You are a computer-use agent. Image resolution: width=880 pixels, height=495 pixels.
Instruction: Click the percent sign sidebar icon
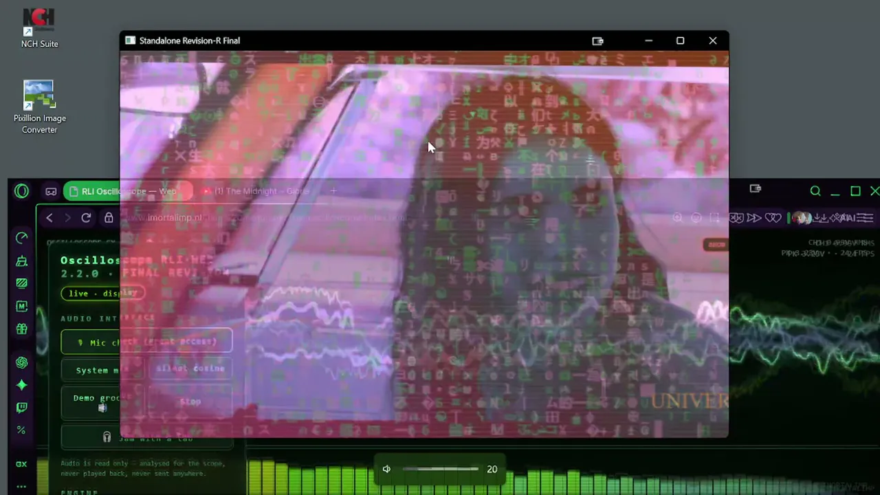pyautogui.click(x=21, y=430)
